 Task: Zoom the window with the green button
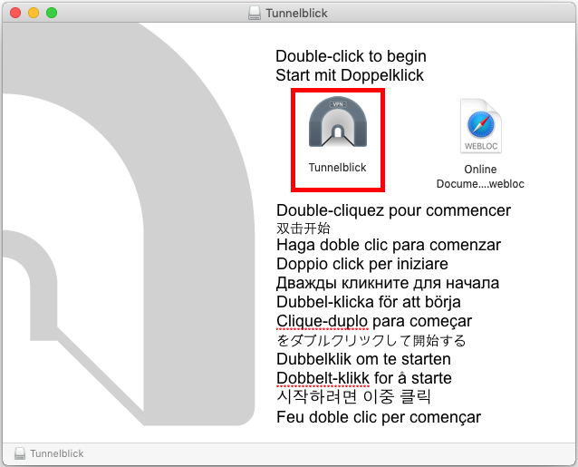tap(52, 13)
